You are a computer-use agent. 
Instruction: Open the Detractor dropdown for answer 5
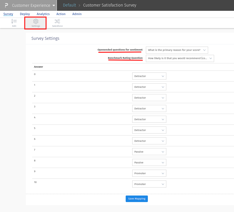click(149, 130)
